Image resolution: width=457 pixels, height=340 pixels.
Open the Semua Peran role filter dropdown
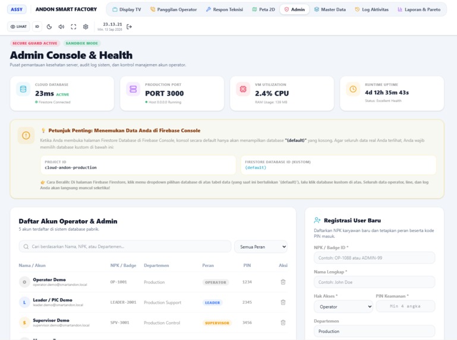tap(261, 247)
